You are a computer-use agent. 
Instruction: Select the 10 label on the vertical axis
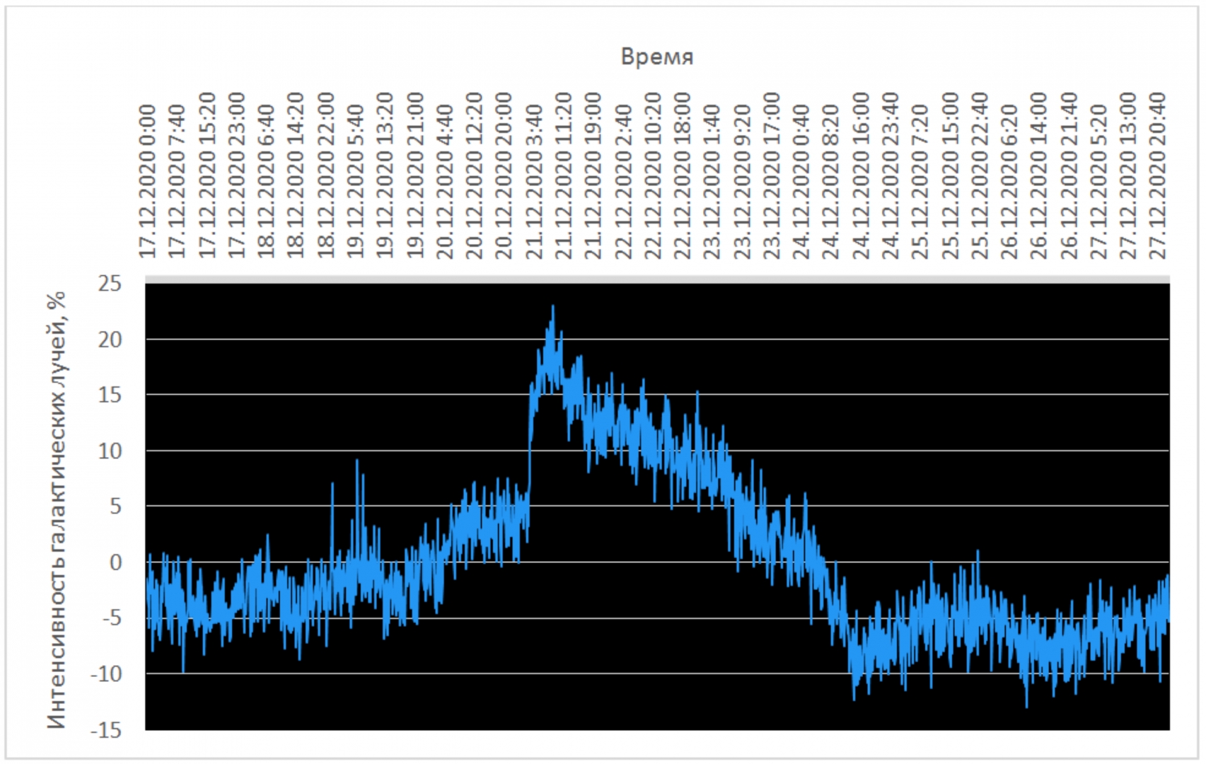(110, 451)
